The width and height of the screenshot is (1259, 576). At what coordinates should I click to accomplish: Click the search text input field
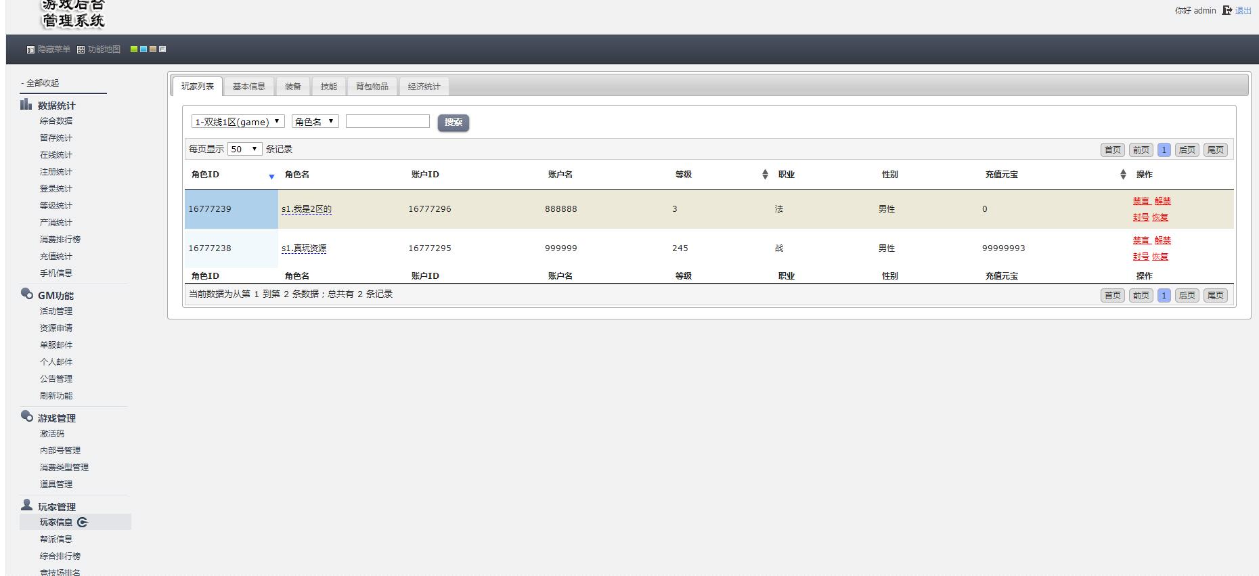pos(387,121)
